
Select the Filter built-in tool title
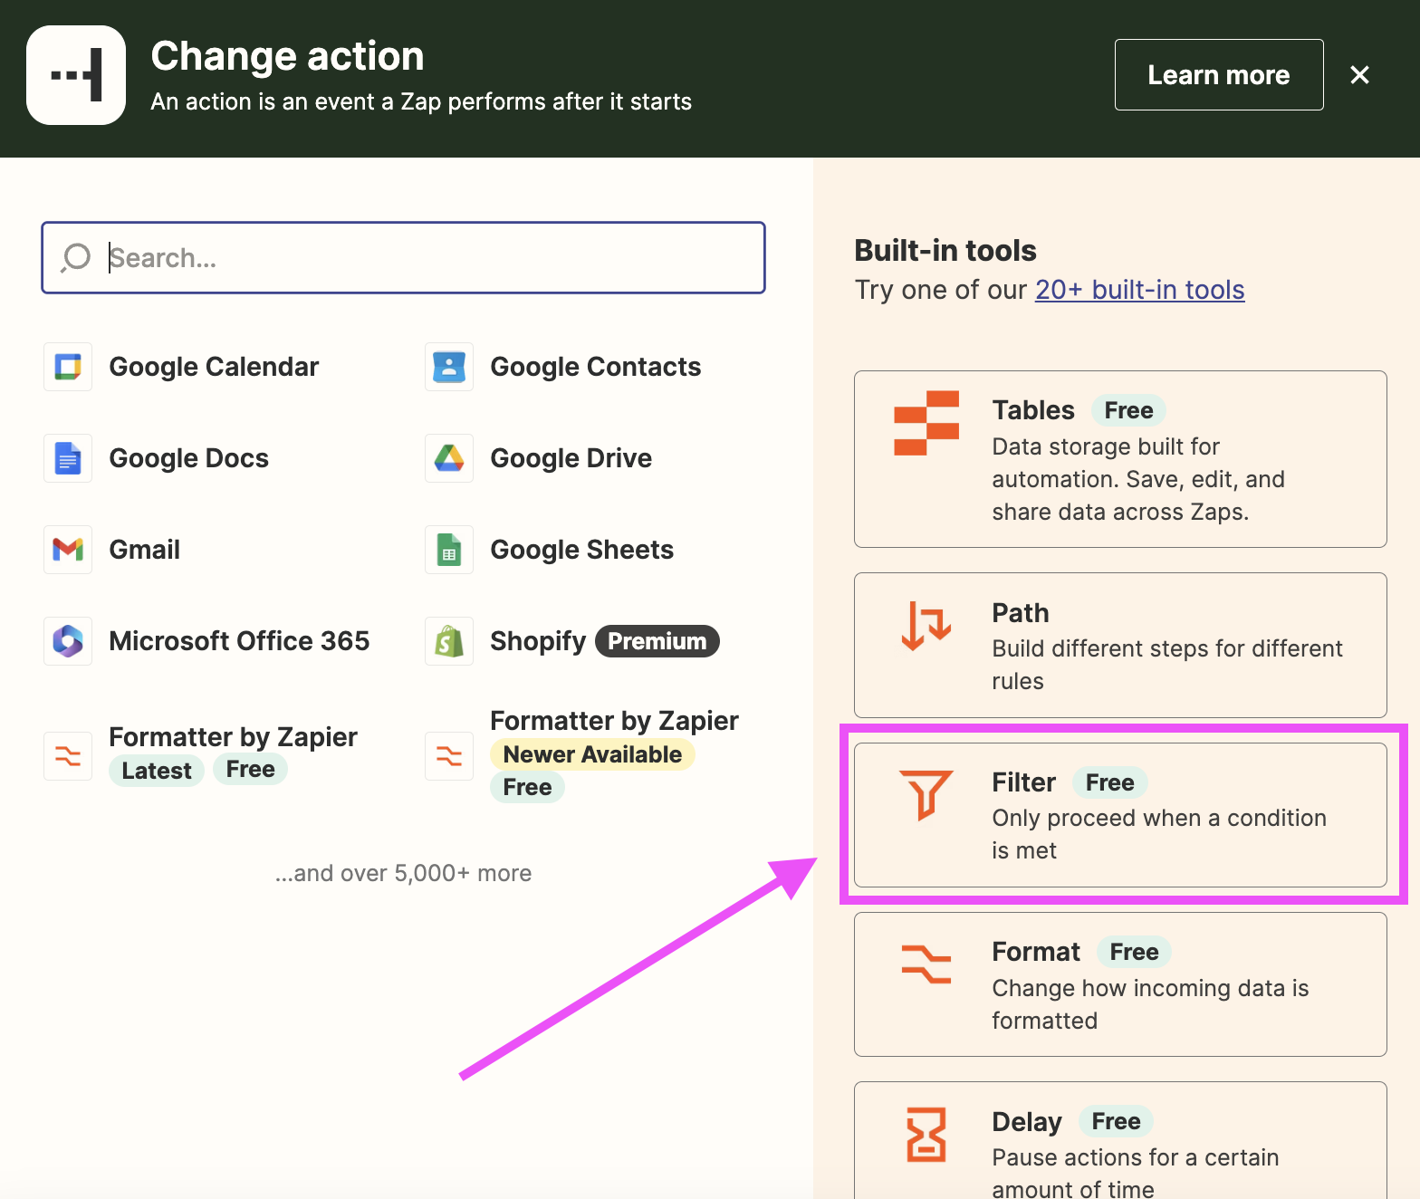click(x=1023, y=782)
